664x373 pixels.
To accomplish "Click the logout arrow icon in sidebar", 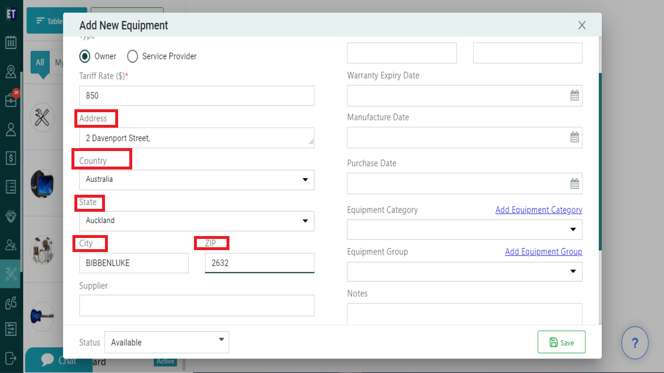I will coord(11,358).
